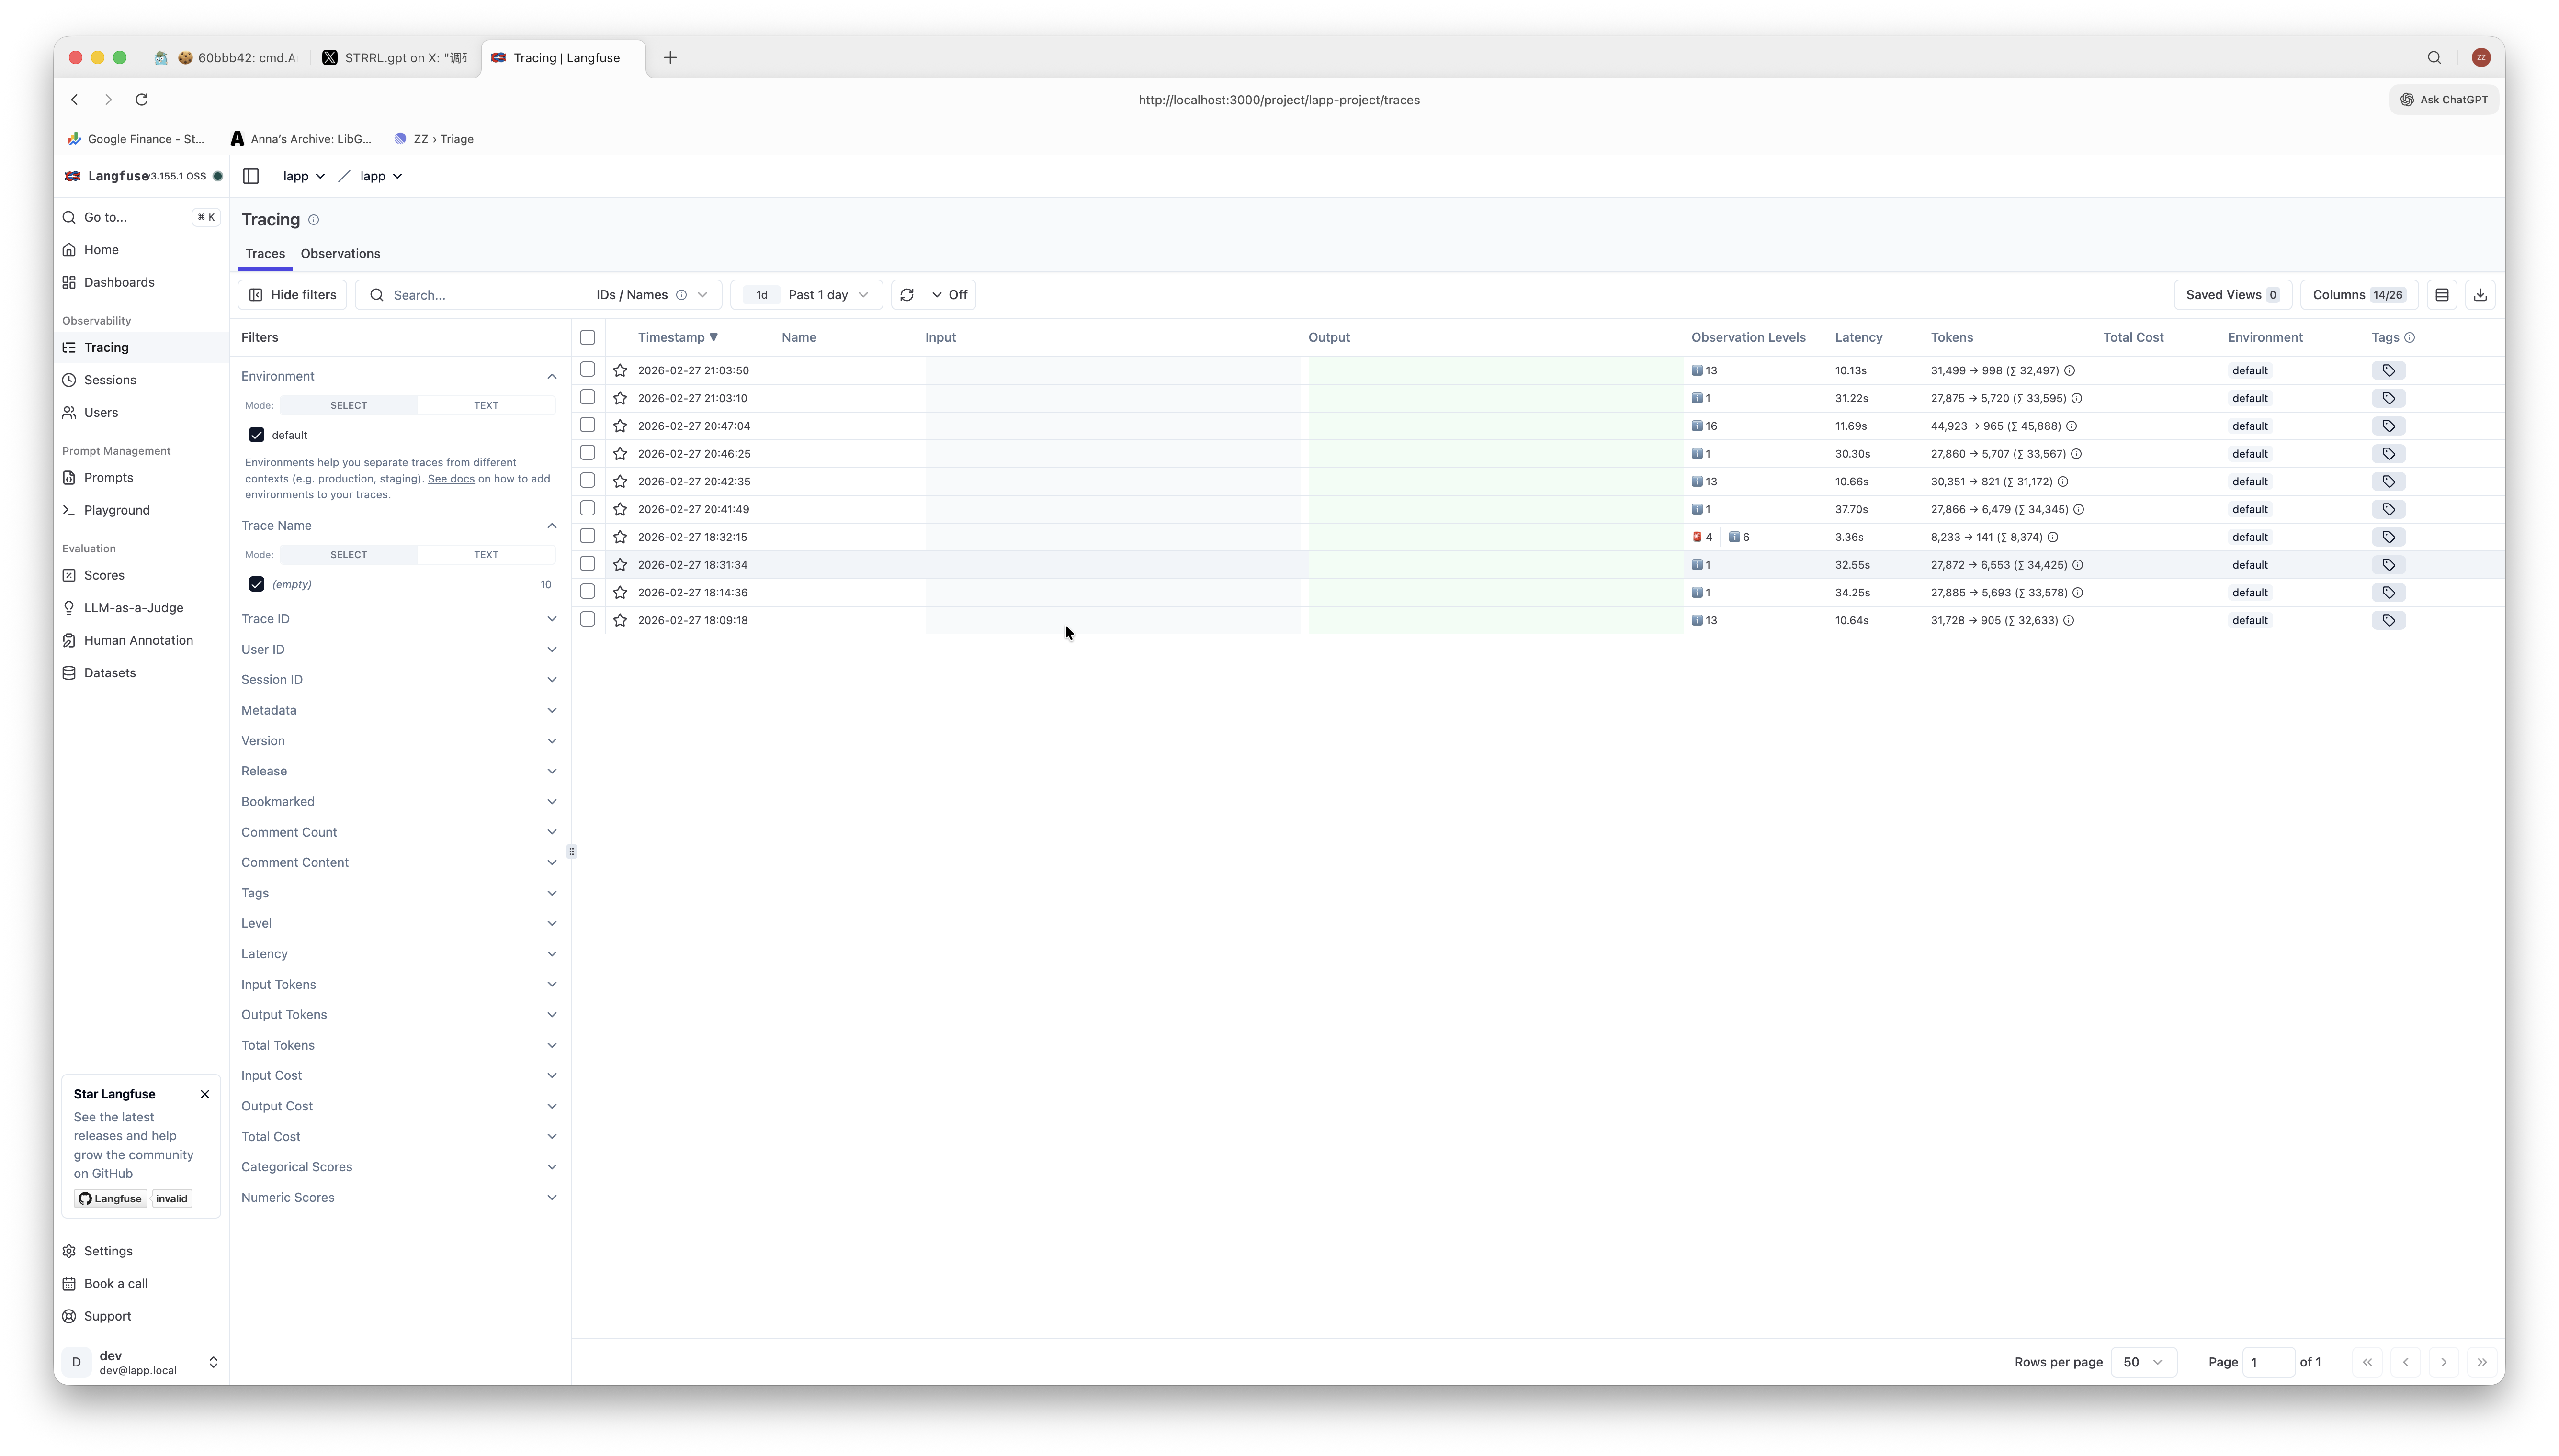Viewport: 2559px width, 1456px height.
Task: Uncheck the (empty) trace name checkbox
Action: click(x=257, y=584)
